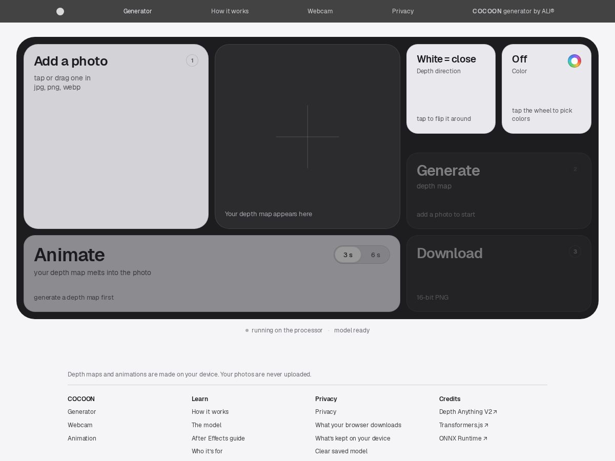Open the color wheel picker
Screen dimensions: 615x461
click(x=575, y=61)
